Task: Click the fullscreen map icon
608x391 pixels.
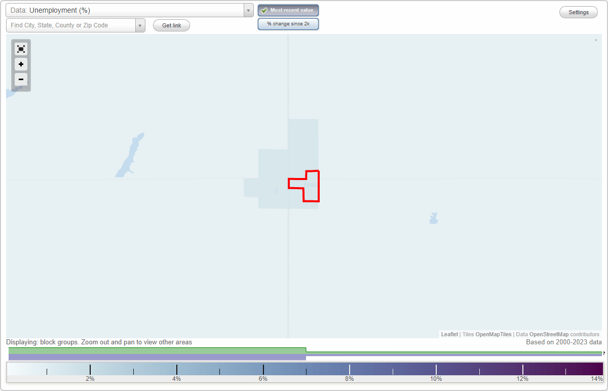Action: (21, 49)
